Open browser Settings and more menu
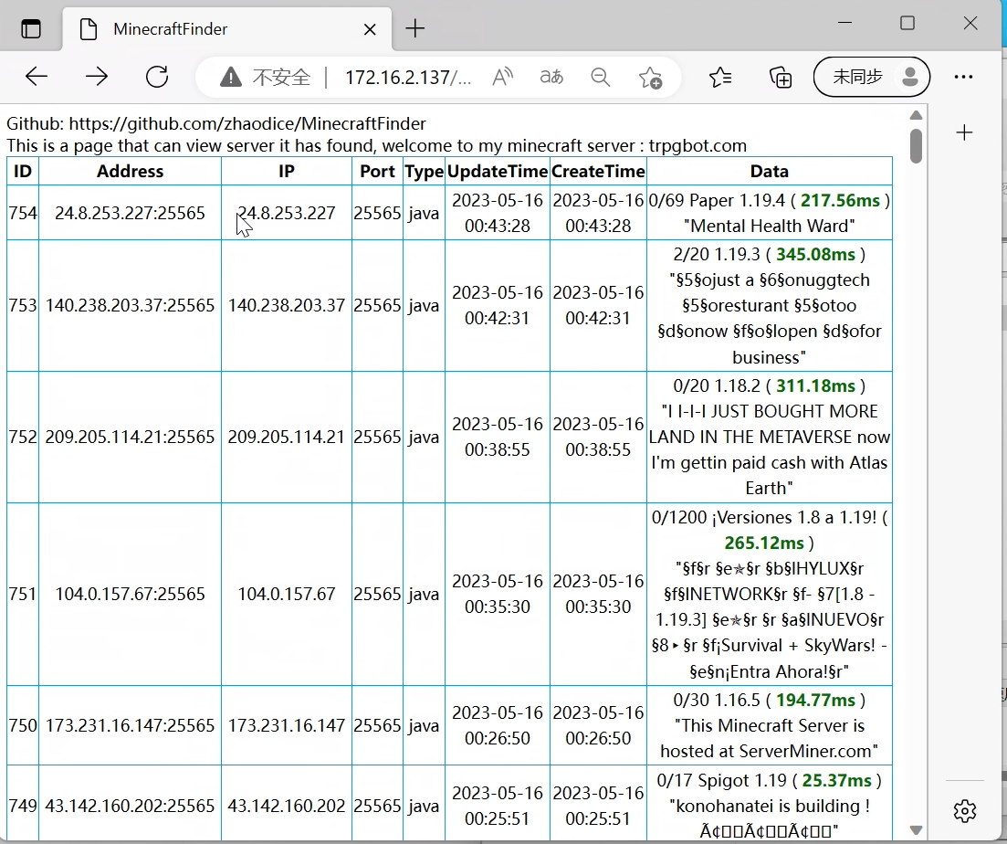The image size is (1007, 844). pyautogui.click(x=963, y=77)
